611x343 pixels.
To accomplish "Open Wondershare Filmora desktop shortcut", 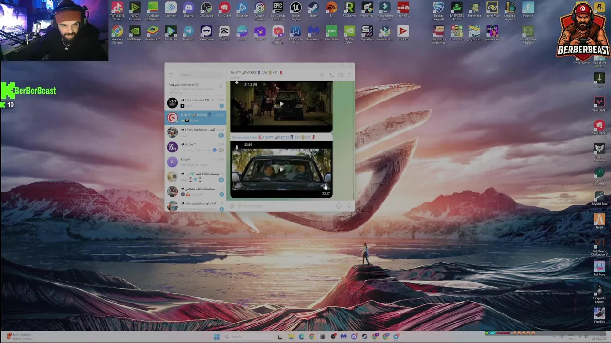I will pyautogui.click(x=385, y=11).
